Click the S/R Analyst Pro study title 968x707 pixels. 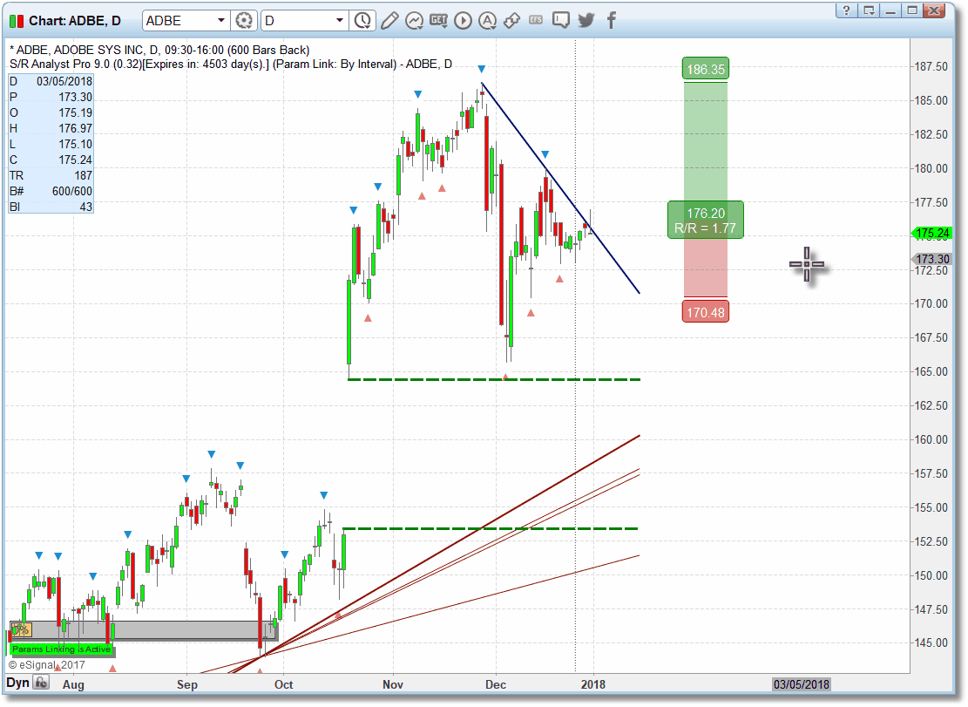pyautogui.click(x=231, y=65)
